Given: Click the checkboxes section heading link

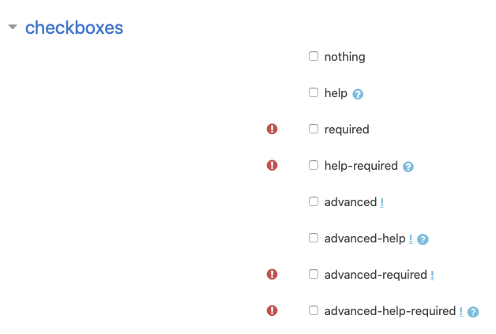Looking at the screenshot, I should (74, 28).
